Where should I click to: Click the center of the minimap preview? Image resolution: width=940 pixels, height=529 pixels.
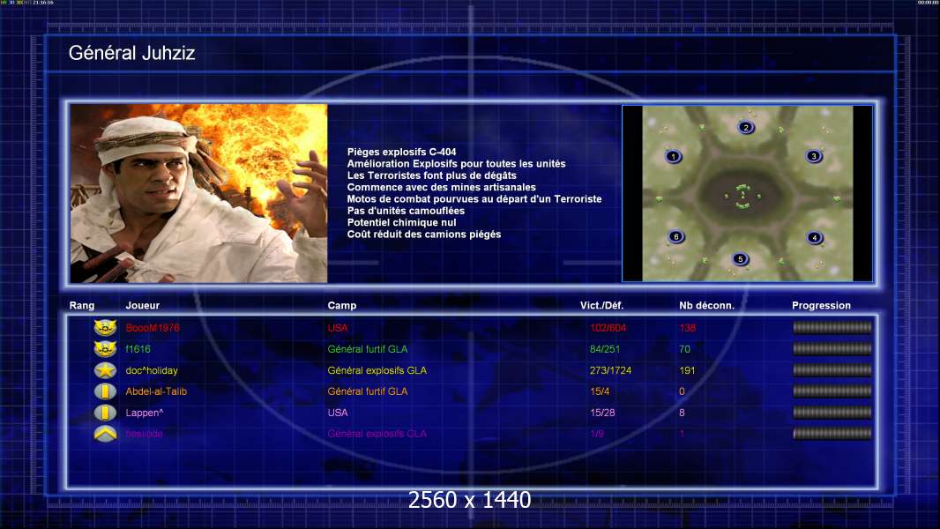tap(748, 193)
